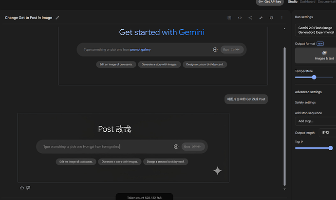
Task: Click the scroll up arrow of chat
Action: (x=284, y=29)
